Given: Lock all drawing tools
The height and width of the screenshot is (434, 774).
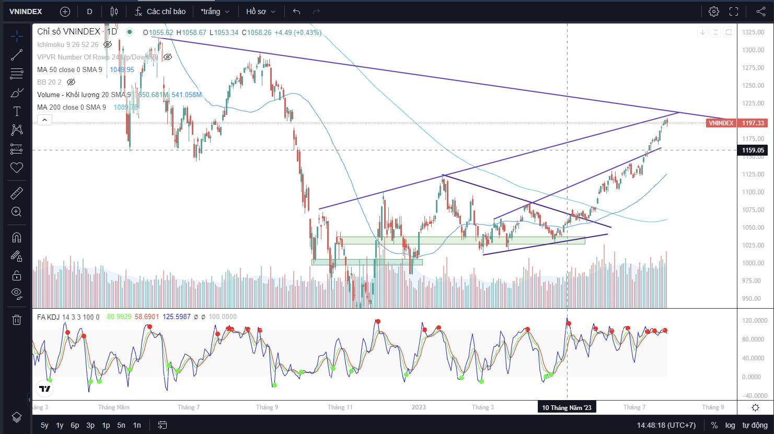Looking at the screenshot, I should click(17, 275).
